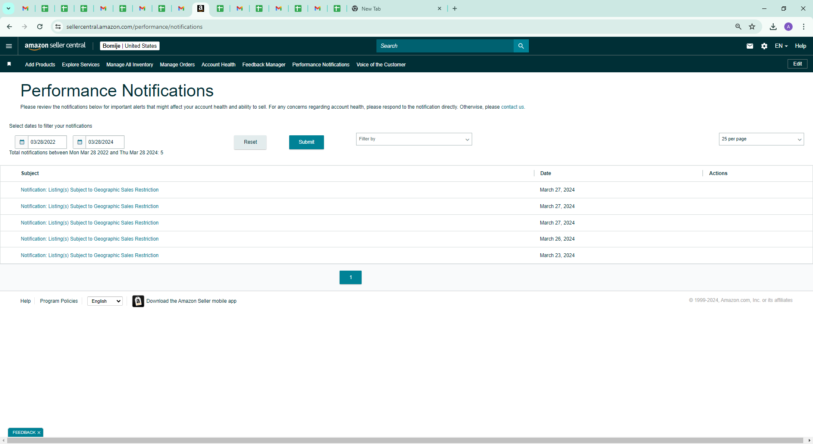Open the Chrome three-dot menu
The height and width of the screenshot is (444, 813).
(x=804, y=27)
